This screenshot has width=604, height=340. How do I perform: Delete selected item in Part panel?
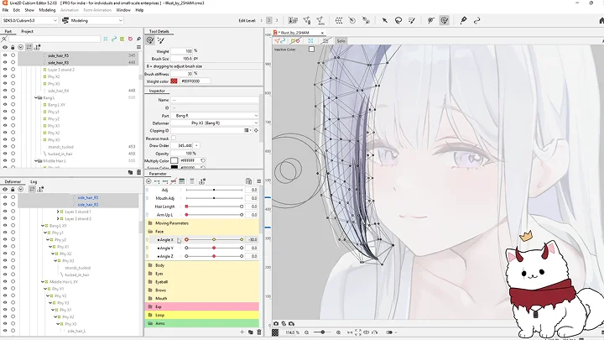[x=138, y=172]
